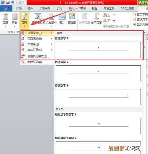The width and height of the screenshot is (148, 154).
Task: Choose 删除页码(R) menu entry
Action: [37, 62]
